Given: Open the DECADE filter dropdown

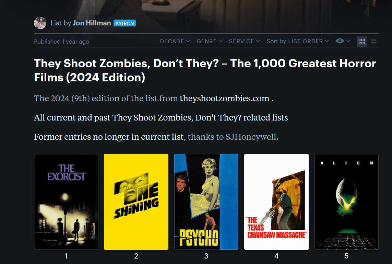Looking at the screenshot, I should pyautogui.click(x=175, y=41).
